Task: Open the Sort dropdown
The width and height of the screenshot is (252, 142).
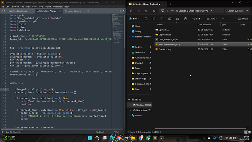Action: 197,19
